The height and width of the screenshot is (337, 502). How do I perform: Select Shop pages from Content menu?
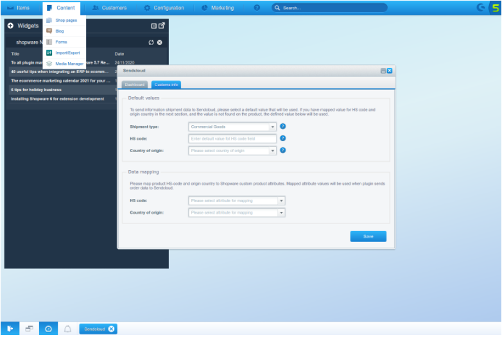point(64,20)
